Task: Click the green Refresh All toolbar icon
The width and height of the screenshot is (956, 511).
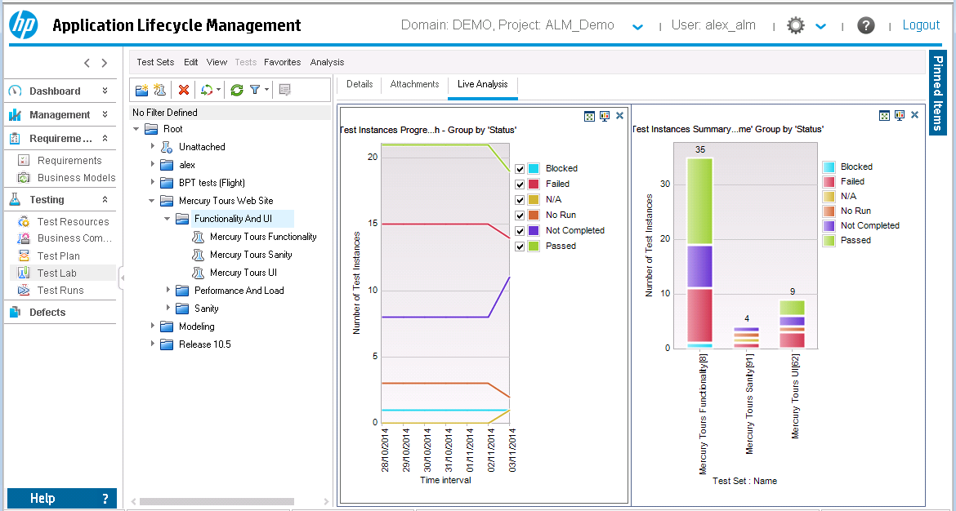Action: (x=237, y=90)
